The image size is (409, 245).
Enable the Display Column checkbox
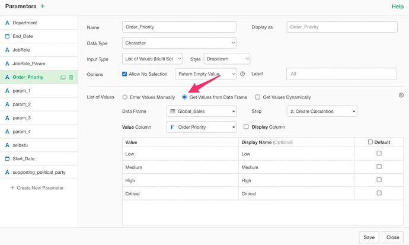pyautogui.click(x=246, y=126)
